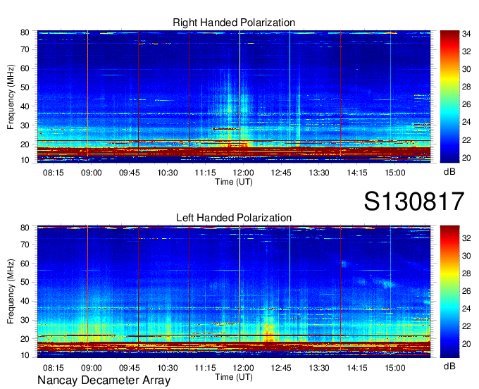Image resolution: width=479 pixels, height=389 pixels.
Task: Click 70 frequency tick of Left Handed plot
Action: click(x=25, y=244)
